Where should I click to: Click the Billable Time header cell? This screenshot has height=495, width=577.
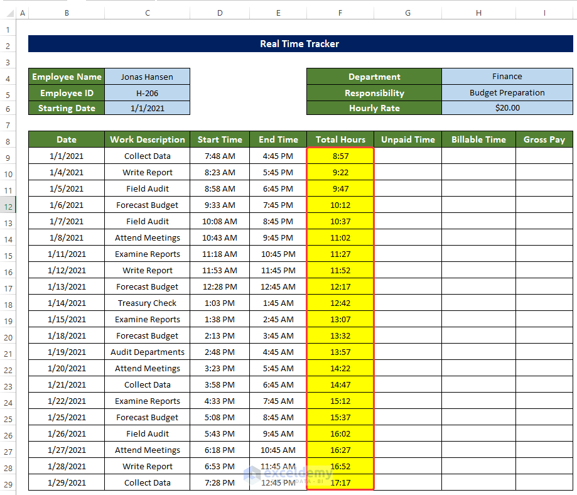(478, 139)
